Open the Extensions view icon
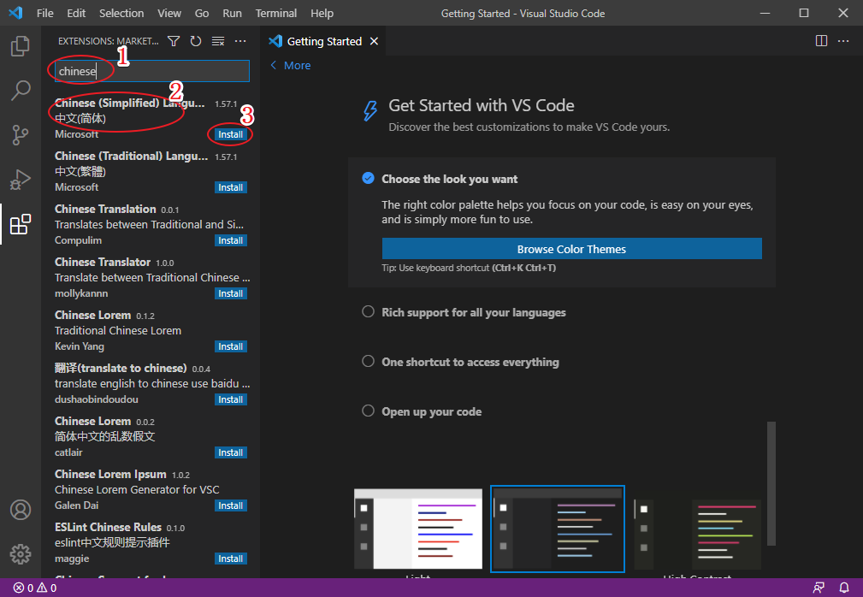863x597 pixels. (x=21, y=224)
